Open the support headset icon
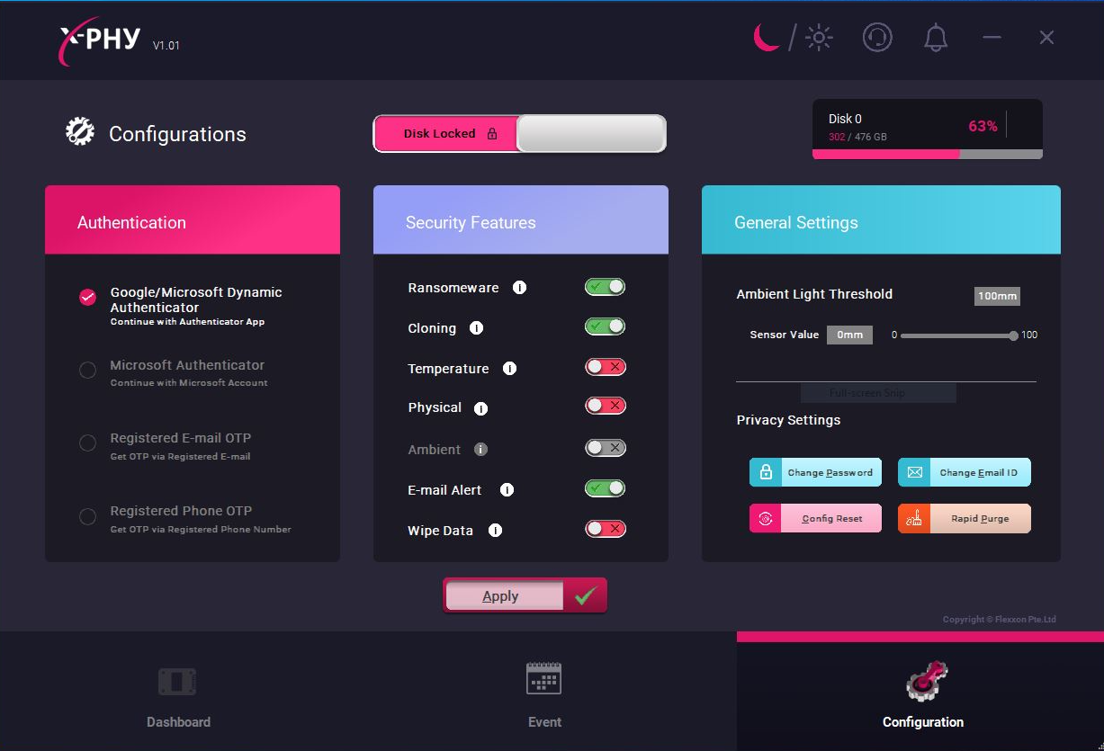 [877, 38]
